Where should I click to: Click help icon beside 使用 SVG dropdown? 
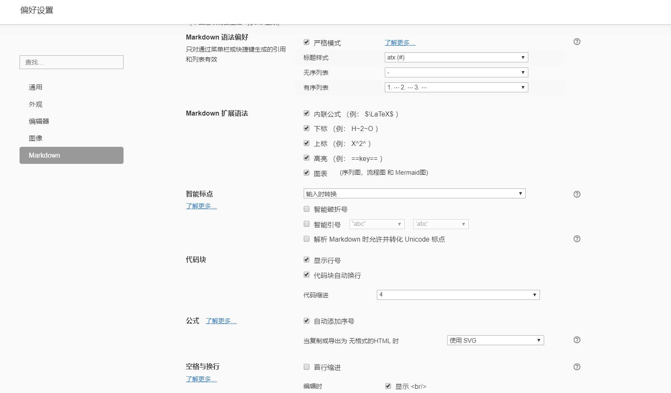click(577, 340)
